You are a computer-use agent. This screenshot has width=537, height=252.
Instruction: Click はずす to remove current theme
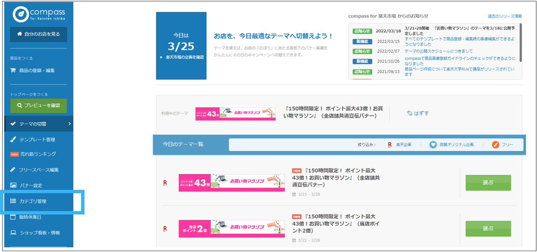point(418,113)
